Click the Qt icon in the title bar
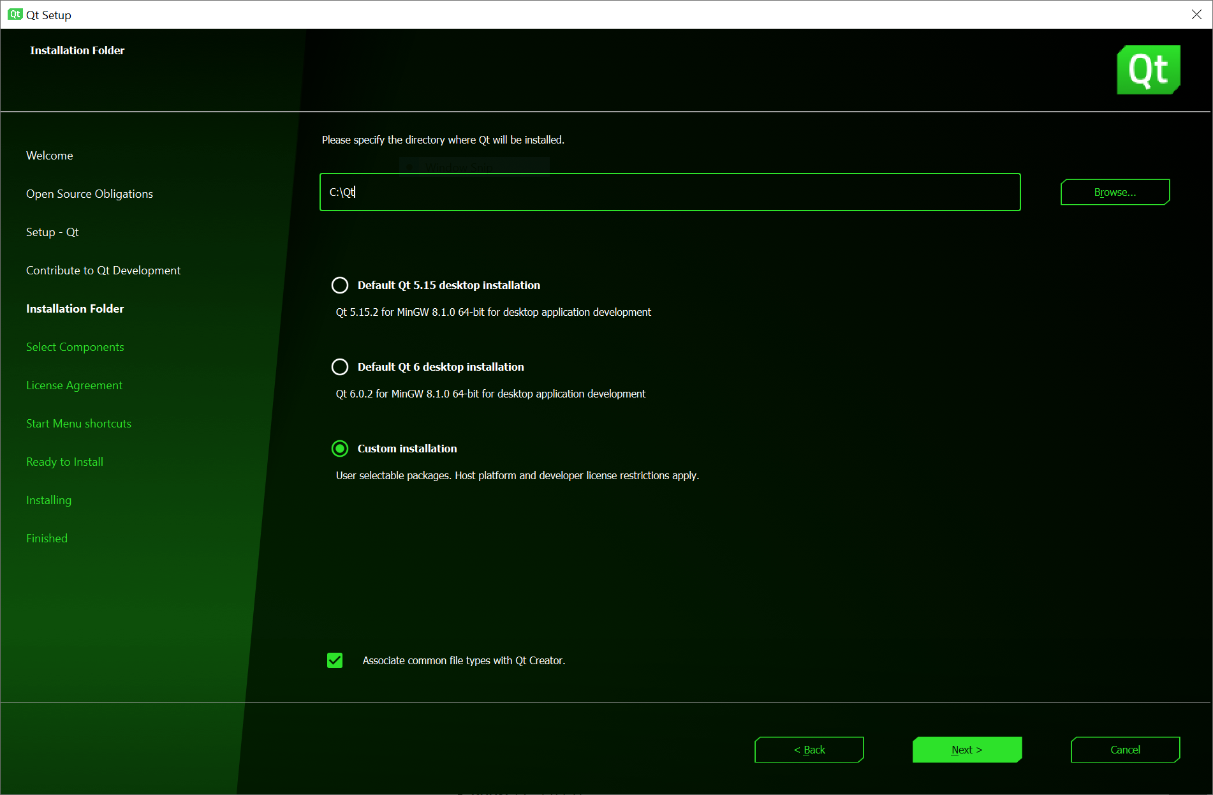The width and height of the screenshot is (1213, 795). coord(15,14)
